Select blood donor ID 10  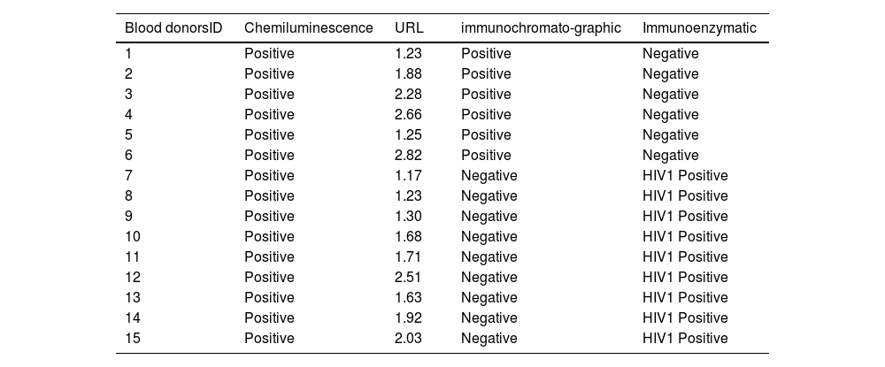click(133, 236)
